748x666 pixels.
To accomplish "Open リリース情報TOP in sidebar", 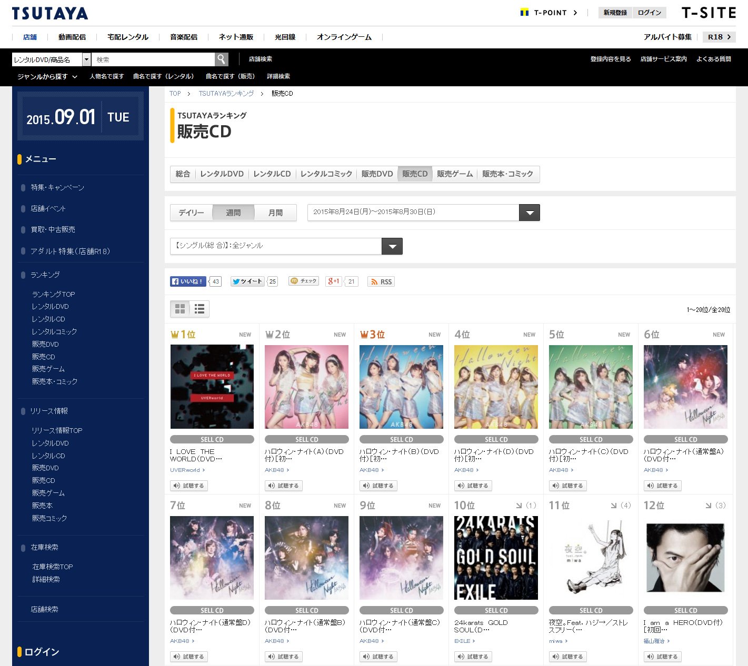I will click(x=57, y=430).
